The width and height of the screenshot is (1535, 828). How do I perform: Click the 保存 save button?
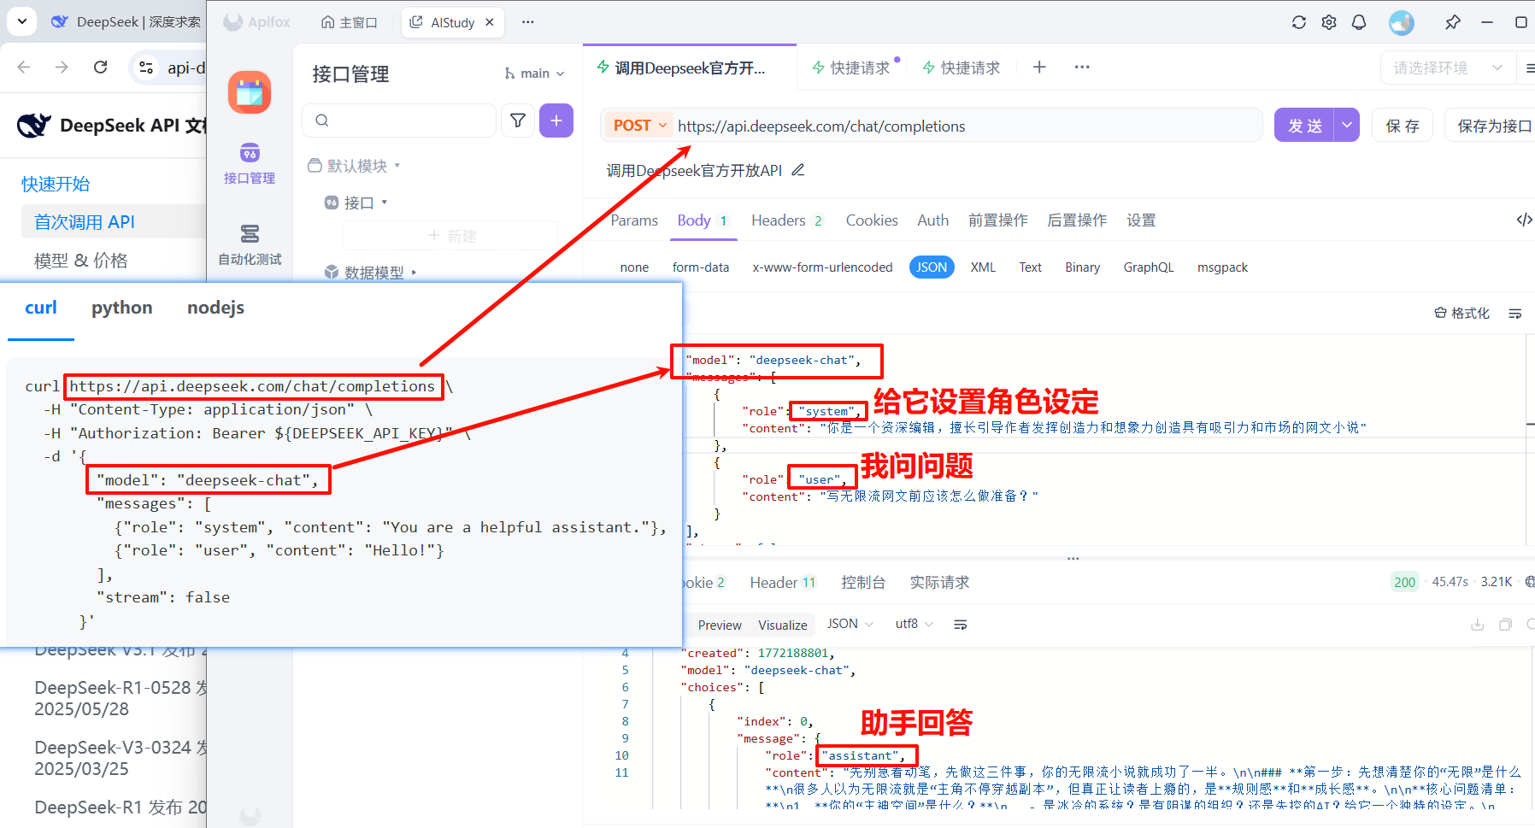pos(1403,126)
